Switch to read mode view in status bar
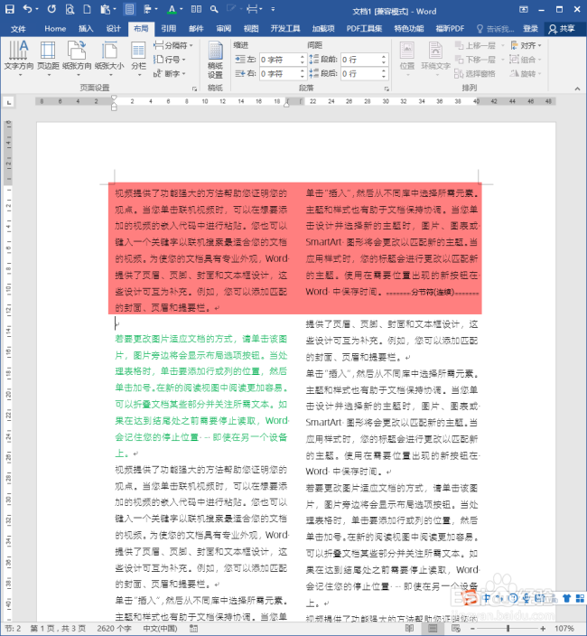Image resolution: width=587 pixels, height=636 pixels. tap(410, 628)
